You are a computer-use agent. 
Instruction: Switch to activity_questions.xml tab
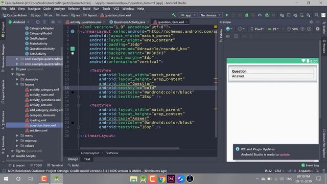pyautogui.click(x=85, y=22)
